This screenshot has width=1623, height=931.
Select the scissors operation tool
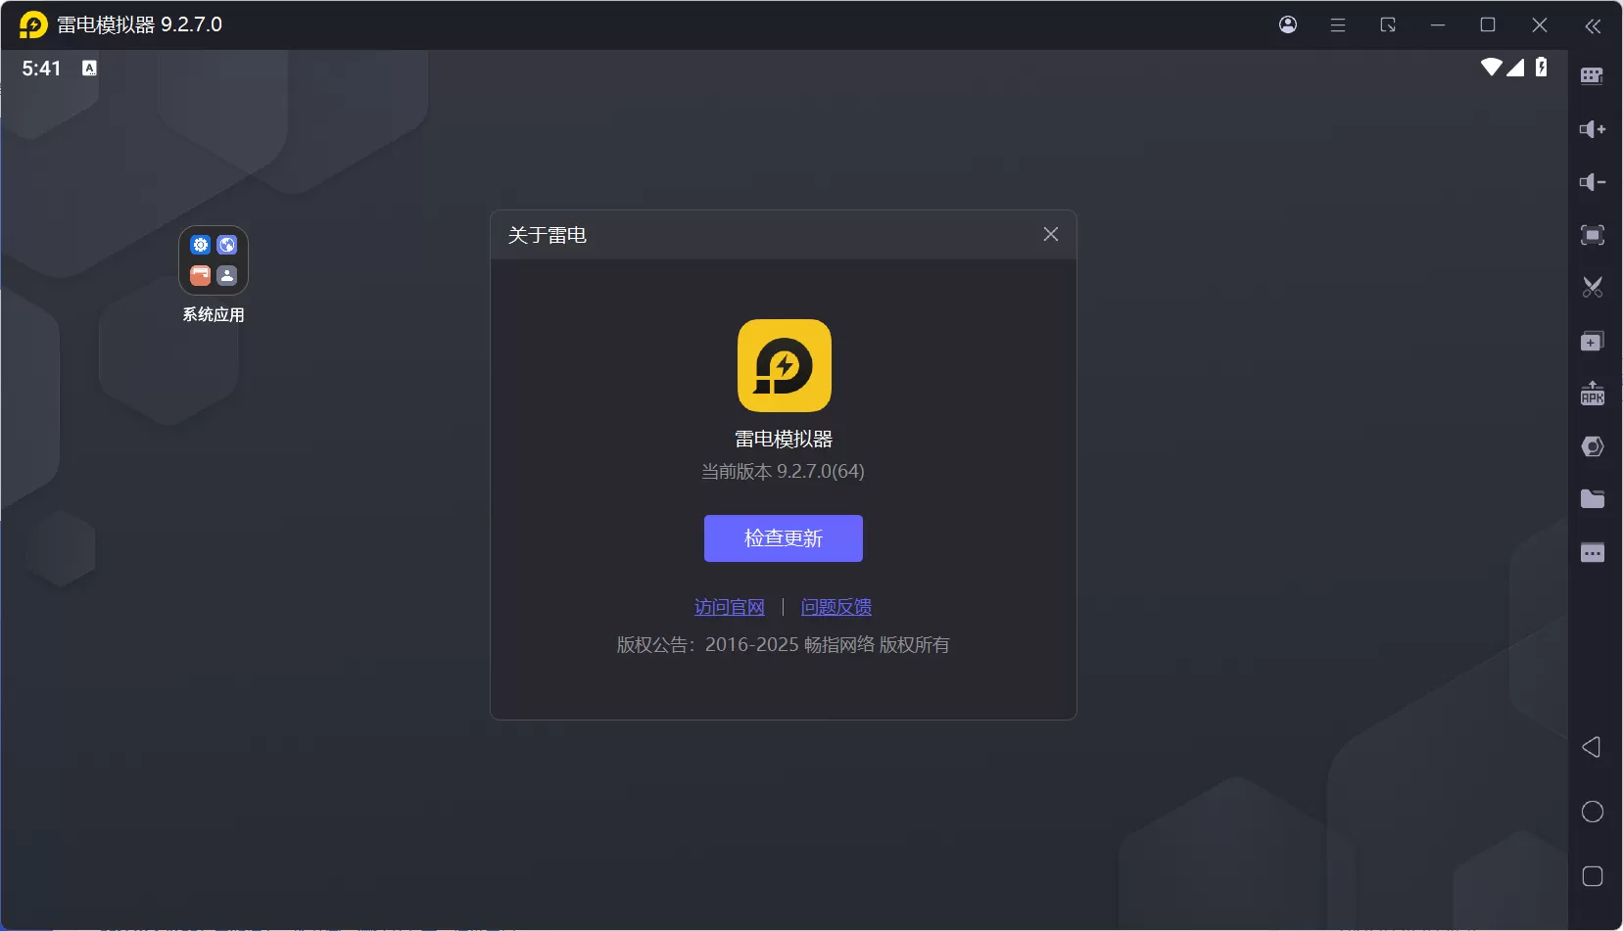[1593, 287]
